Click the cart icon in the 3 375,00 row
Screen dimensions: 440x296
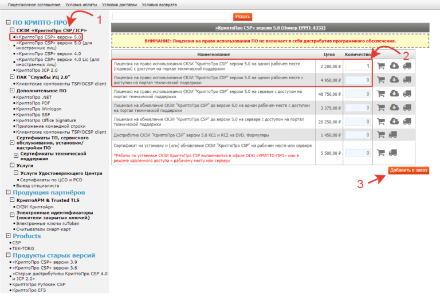point(381,108)
